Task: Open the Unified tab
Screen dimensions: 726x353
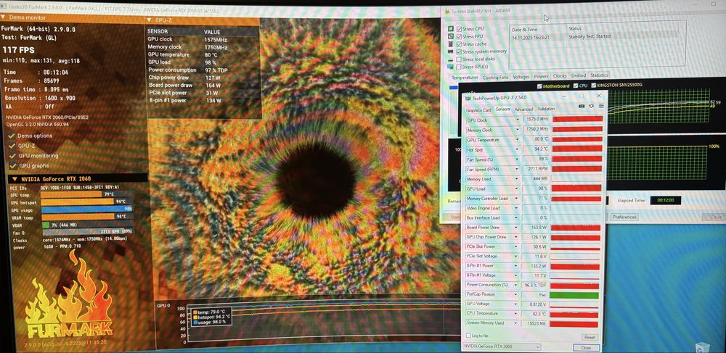Action: (x=579, y=75)
